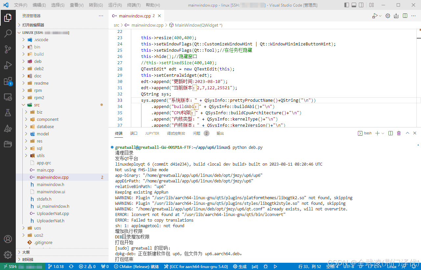Toggle primary sidebar layout button

(347, 5)
